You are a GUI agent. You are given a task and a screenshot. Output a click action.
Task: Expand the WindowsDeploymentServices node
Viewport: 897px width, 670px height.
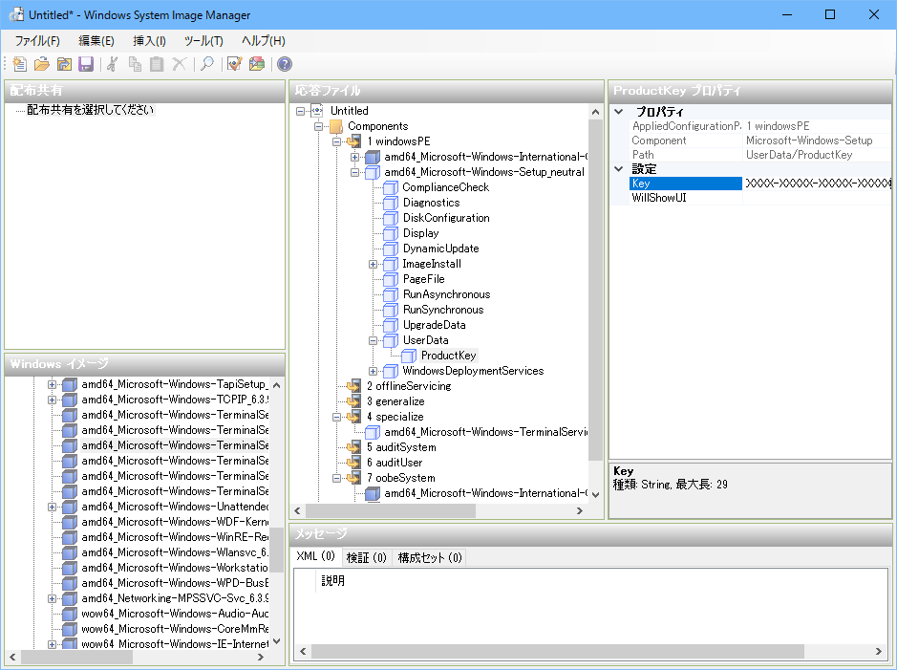[x=373, y=372]
